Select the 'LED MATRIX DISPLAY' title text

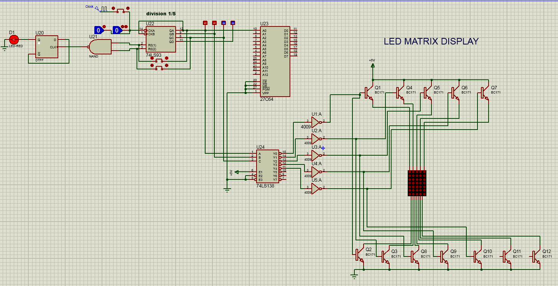tap(431, 41)
